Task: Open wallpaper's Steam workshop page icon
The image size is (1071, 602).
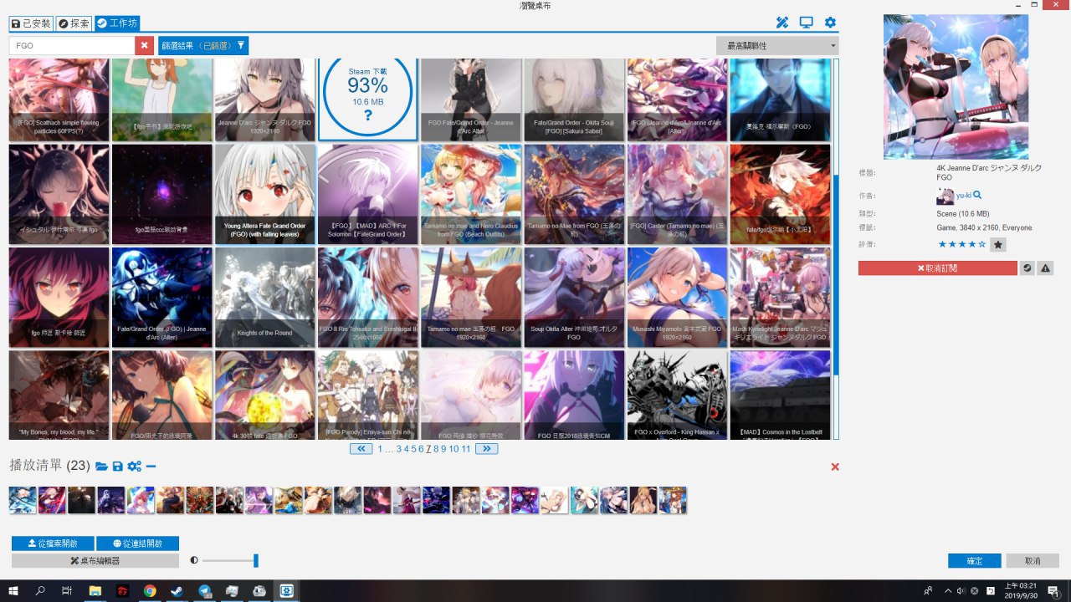Action: tap(1027, 268)
